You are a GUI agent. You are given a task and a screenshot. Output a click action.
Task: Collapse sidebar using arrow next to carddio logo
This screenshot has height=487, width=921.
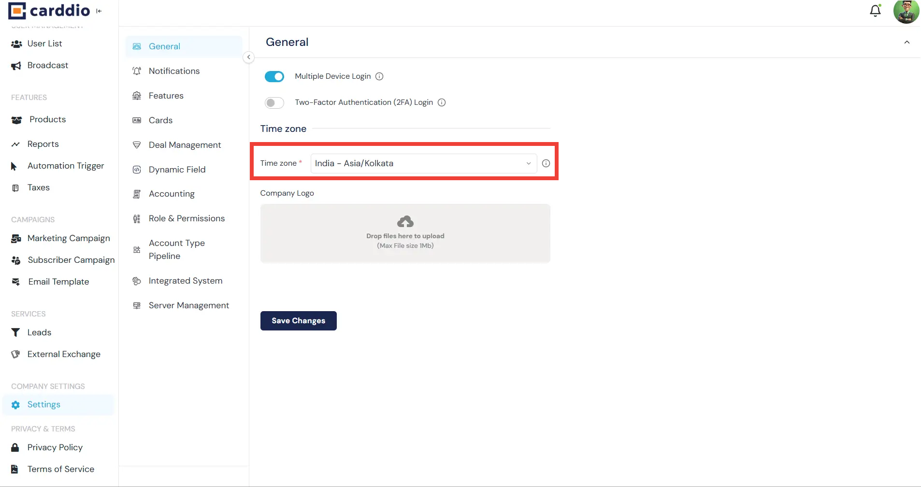pos(99,11)
